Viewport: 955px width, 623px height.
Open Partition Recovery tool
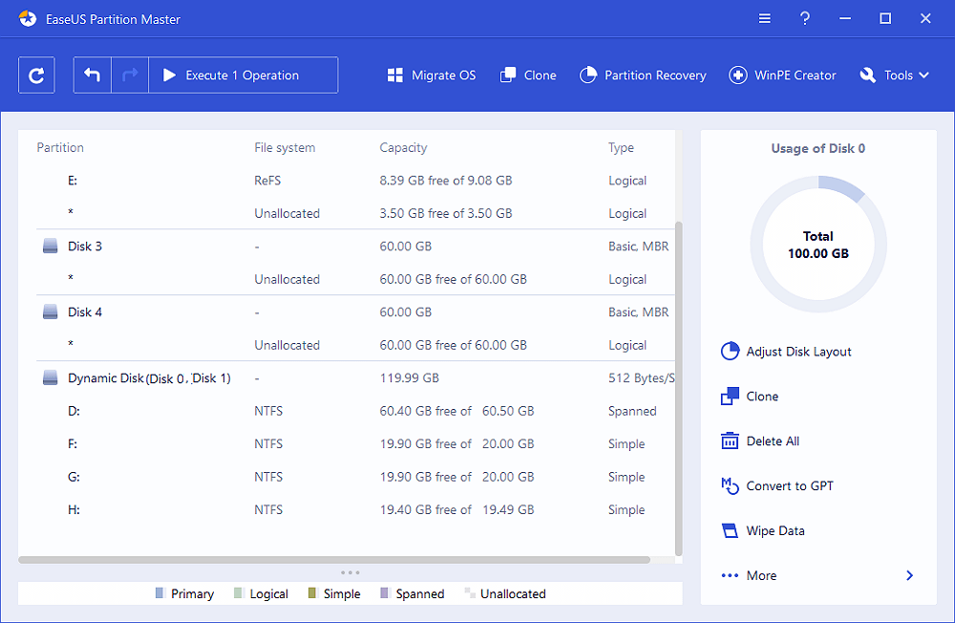pyautogui.click(x=643, y=75)
